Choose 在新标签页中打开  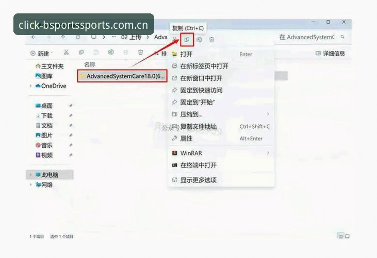coord(221,66)
